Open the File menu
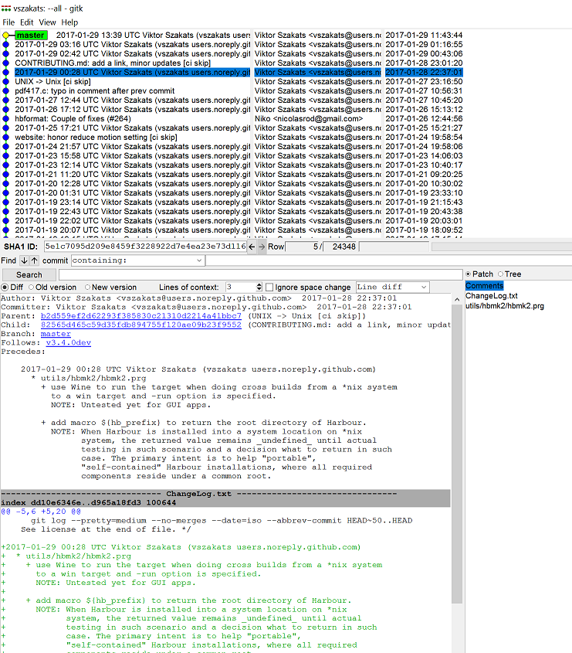This screenshot has width=572, height=653. point(8,22)
